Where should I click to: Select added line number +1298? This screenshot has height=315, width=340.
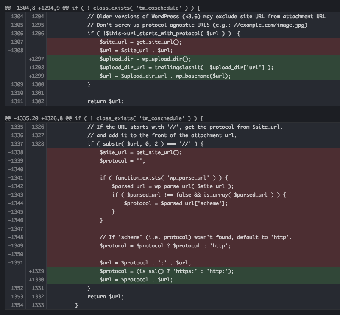(x=36, y=67)
